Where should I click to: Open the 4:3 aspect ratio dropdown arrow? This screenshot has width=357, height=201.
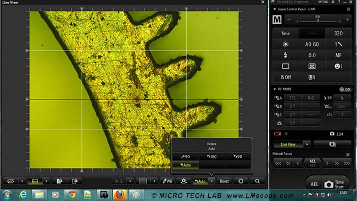(130, 181)
